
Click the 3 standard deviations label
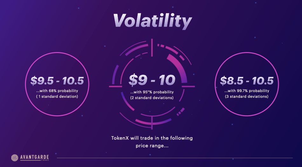click(x=247, y=97)
